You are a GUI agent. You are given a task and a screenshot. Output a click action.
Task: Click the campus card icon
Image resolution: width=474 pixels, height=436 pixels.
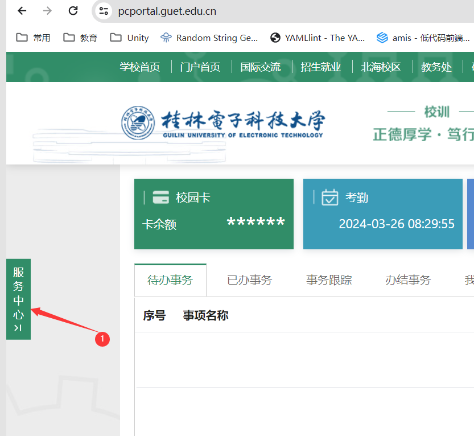coord(161,198)
